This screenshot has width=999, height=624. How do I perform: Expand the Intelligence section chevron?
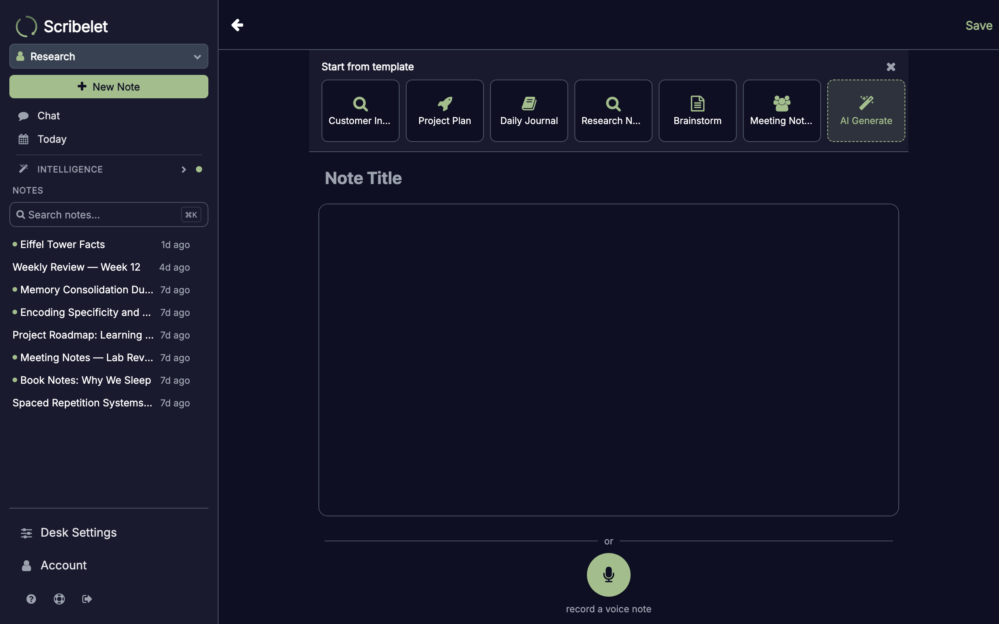coord(184,170)
